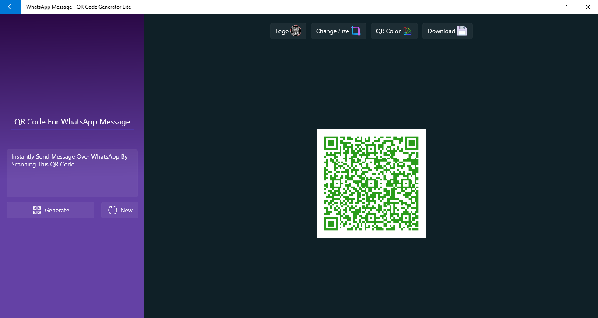The width and height of the screenshot is (598, 318).
Task: Click the green QR code image
Action: pos(371,183)
